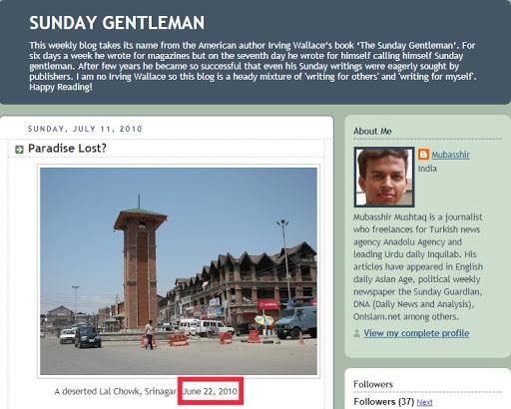Click the person icon beside View my complete profile
The width and height of the screenshot is (511, 409).
[357, 333]
